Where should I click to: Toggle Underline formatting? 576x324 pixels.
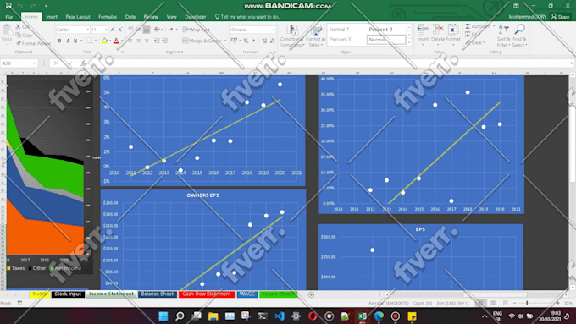click(x=75, y=41)
